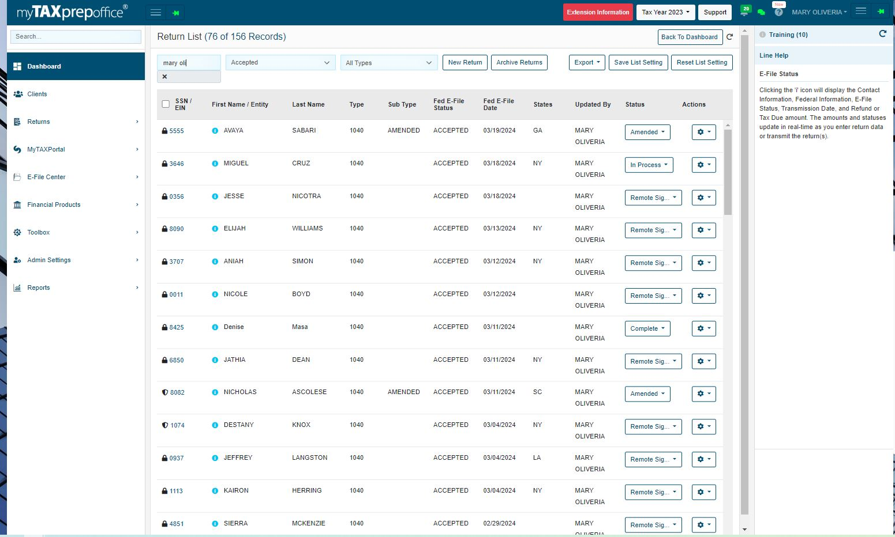The width and height of the screenshot is (895, 537).
Task: Click the myTAXprepoffice logo
Action: pyautogui.click(x=72, y=12)
